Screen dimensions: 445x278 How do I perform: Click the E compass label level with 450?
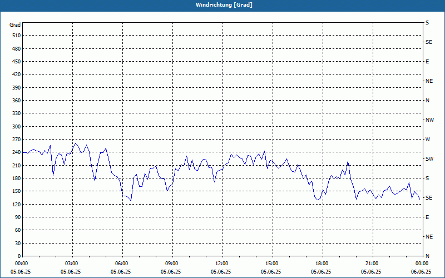point(427,62)
